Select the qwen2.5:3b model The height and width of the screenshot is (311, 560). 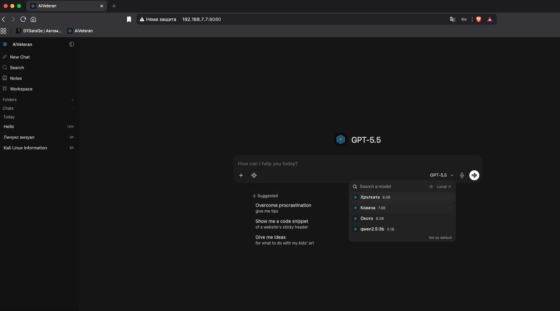coord(402,229)
